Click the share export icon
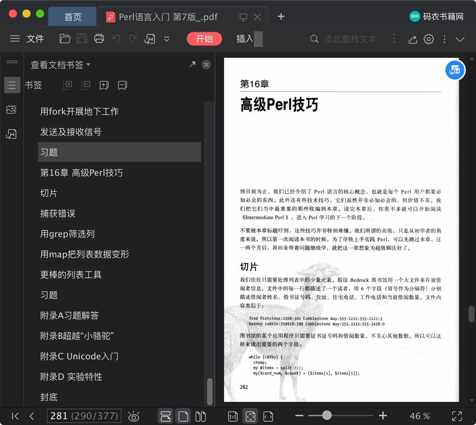The width and height of the screenshot is (476, 425). [x=413, y=39]
